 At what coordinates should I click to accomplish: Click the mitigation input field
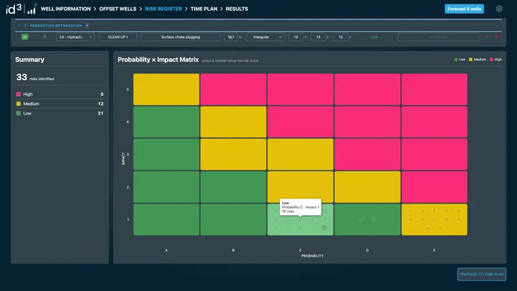439,37
